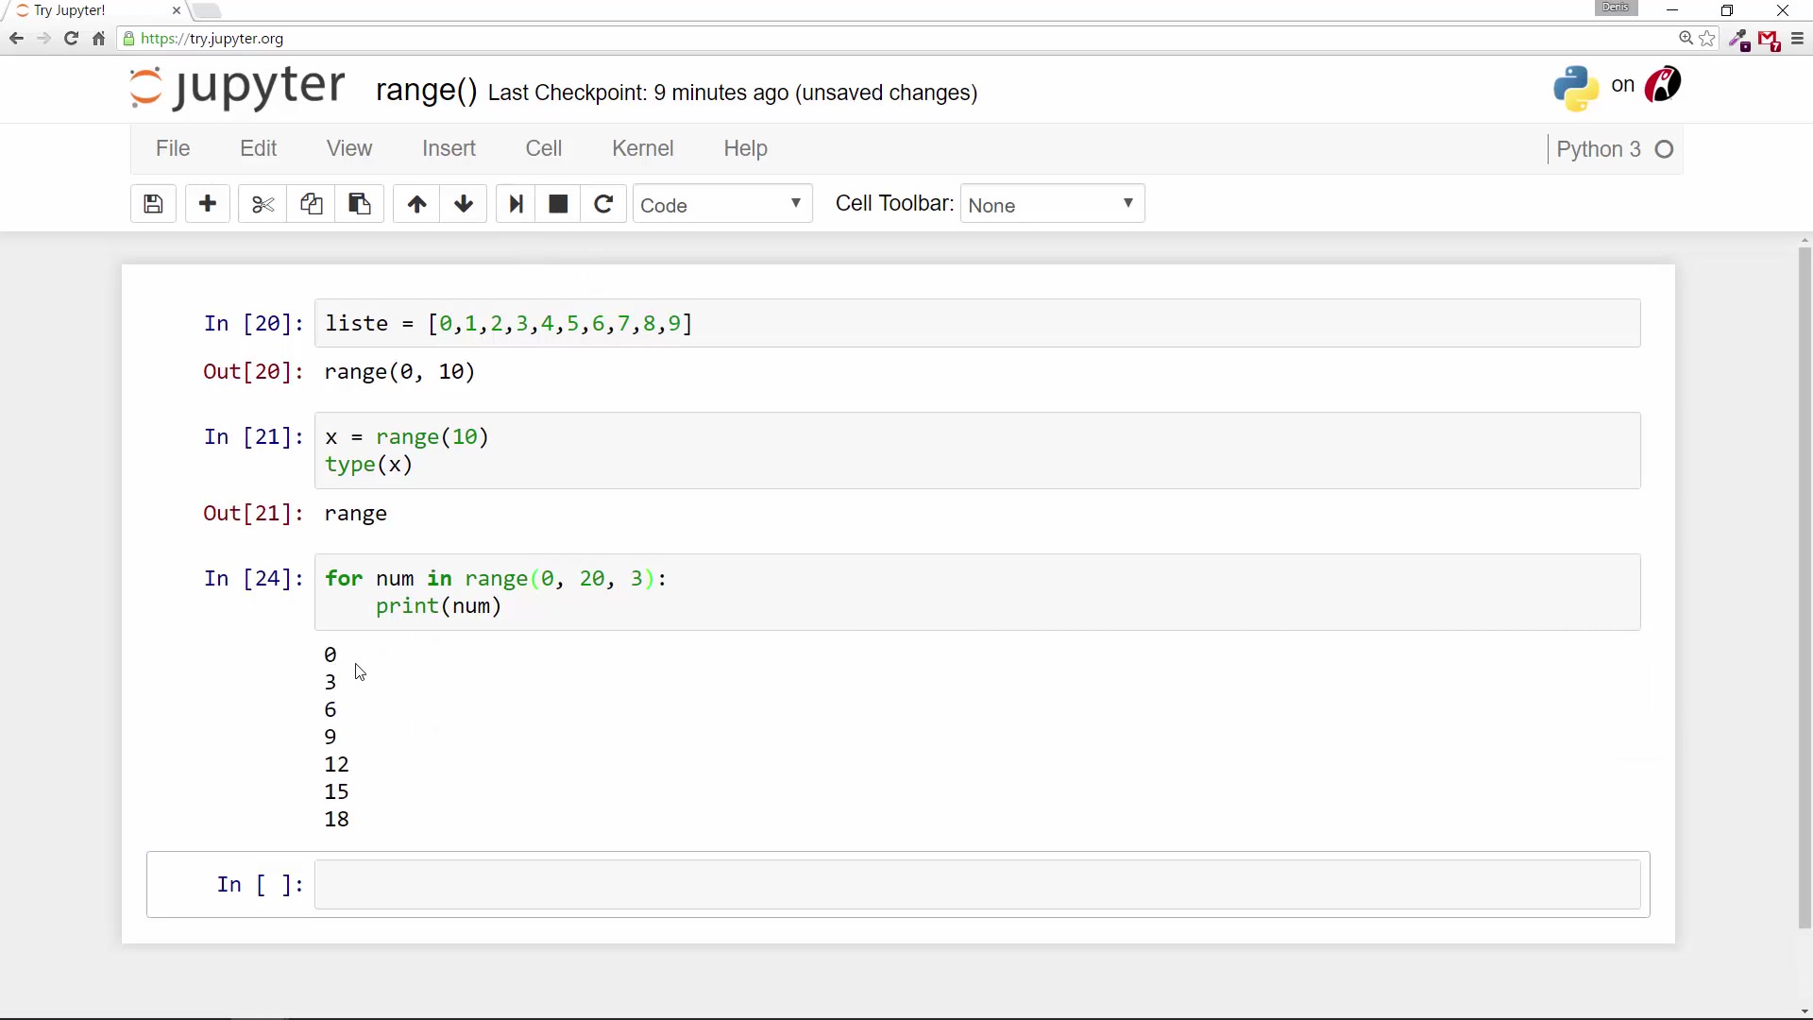
Task: Open the Insert menu
Action: (449, 148)
